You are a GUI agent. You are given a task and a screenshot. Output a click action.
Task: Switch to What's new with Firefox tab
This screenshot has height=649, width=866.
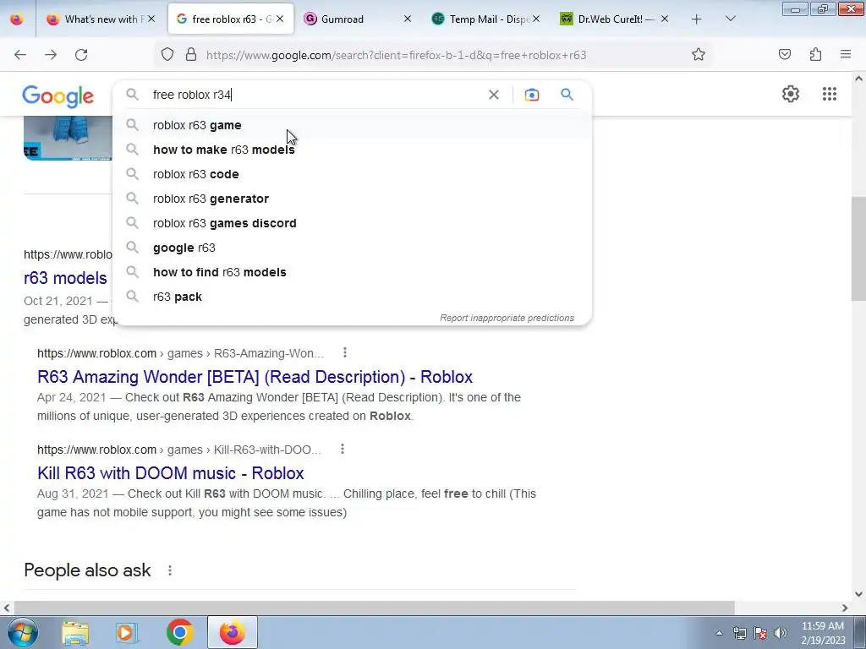tap(102, 19)
